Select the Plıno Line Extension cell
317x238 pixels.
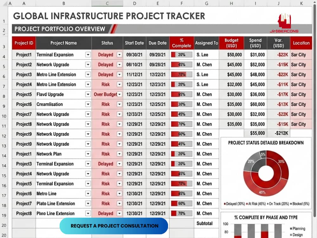64,213
